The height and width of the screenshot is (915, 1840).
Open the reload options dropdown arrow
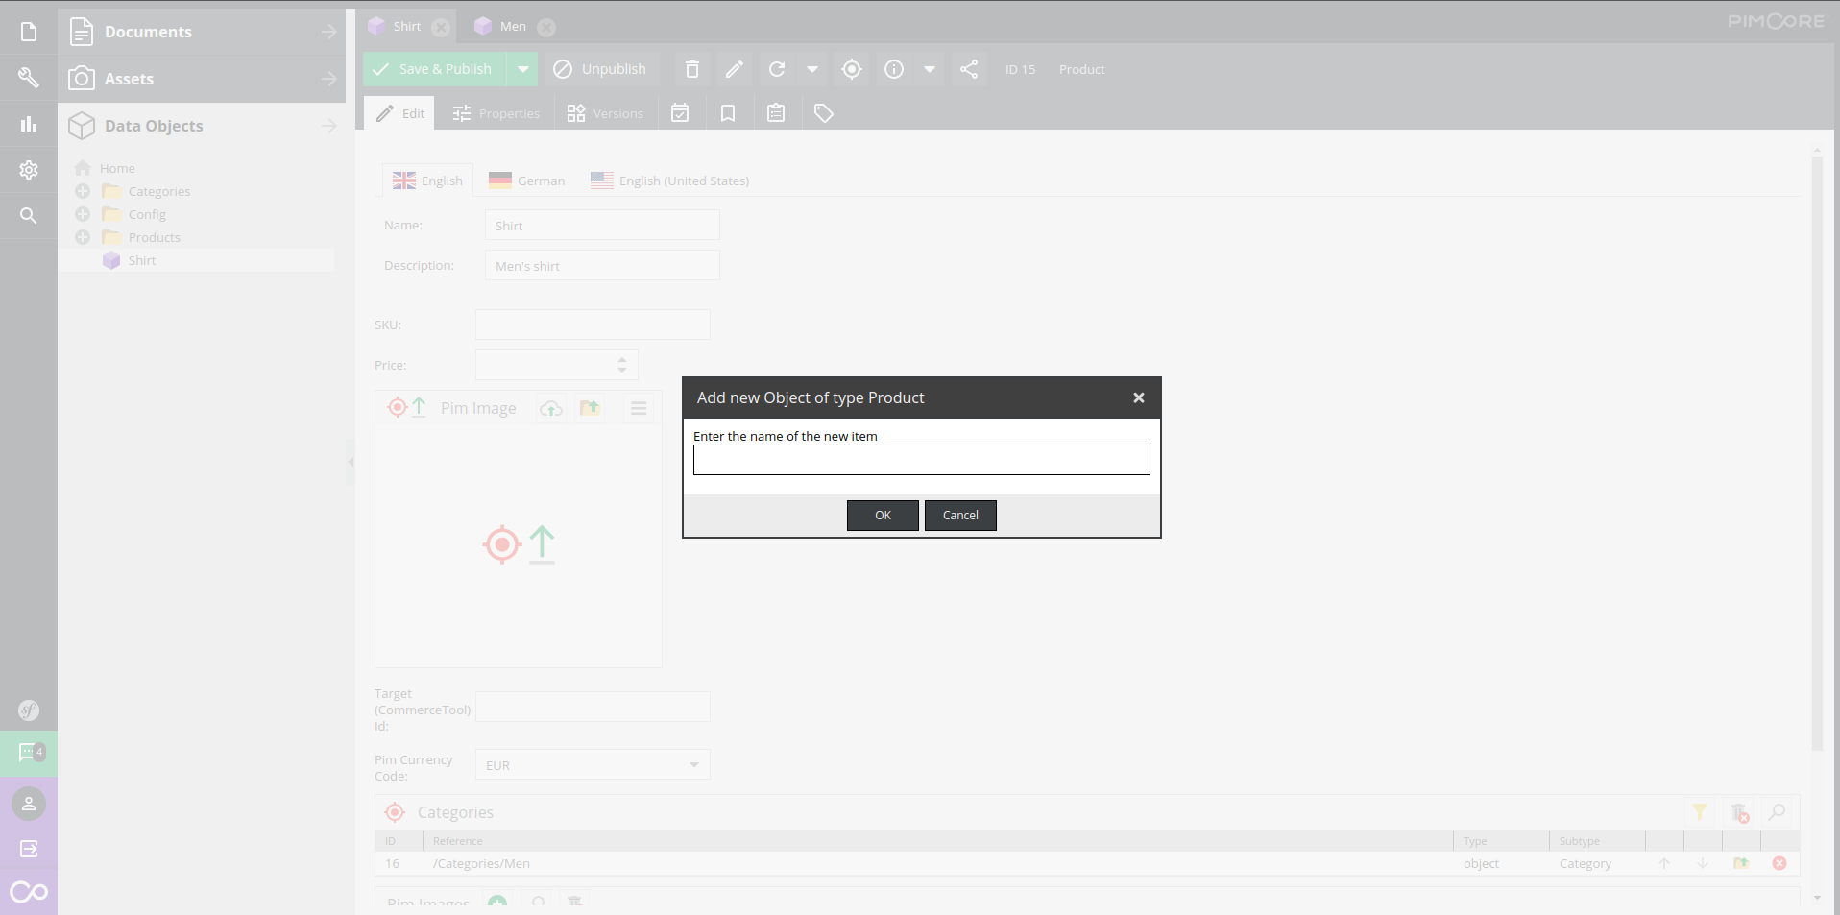tap(812, 69)
